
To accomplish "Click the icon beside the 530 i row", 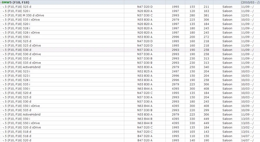I will pyautogui.click(x=3, y=37).
